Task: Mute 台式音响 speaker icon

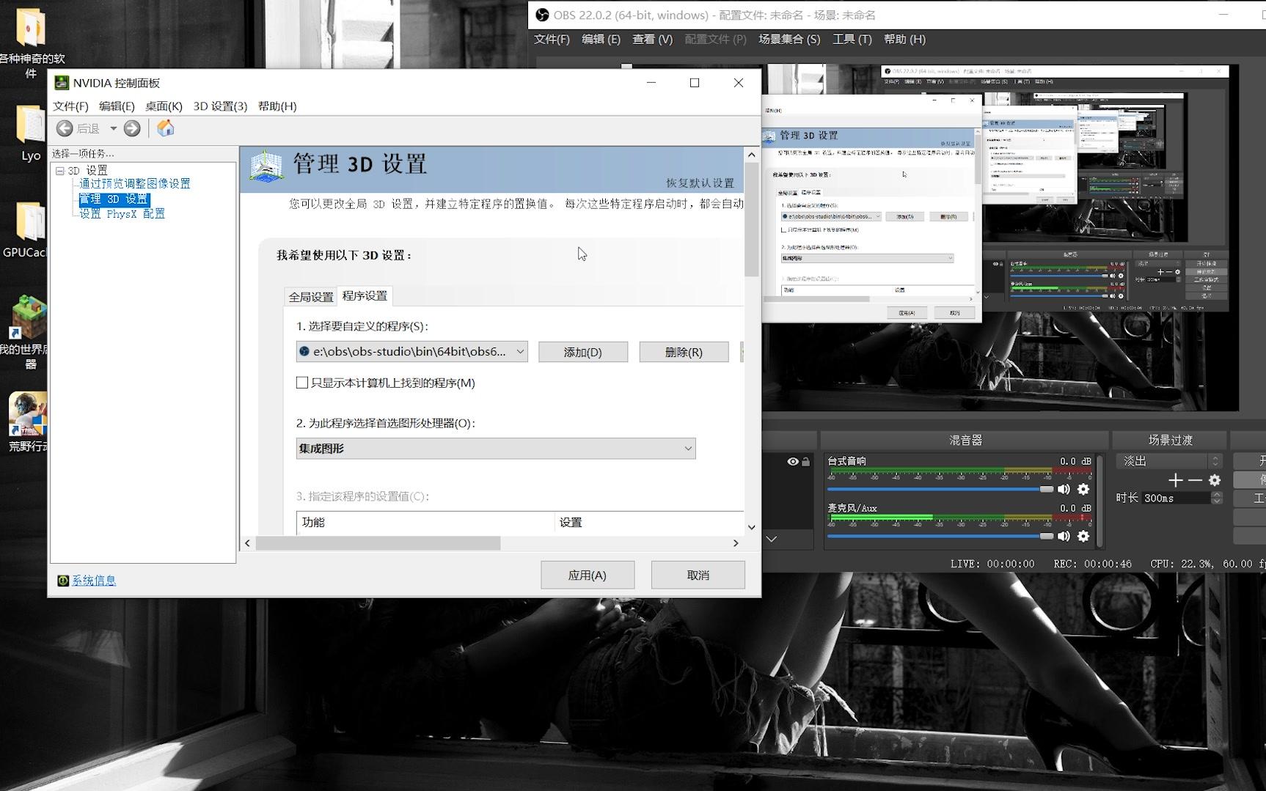Action: [1064, 489]
